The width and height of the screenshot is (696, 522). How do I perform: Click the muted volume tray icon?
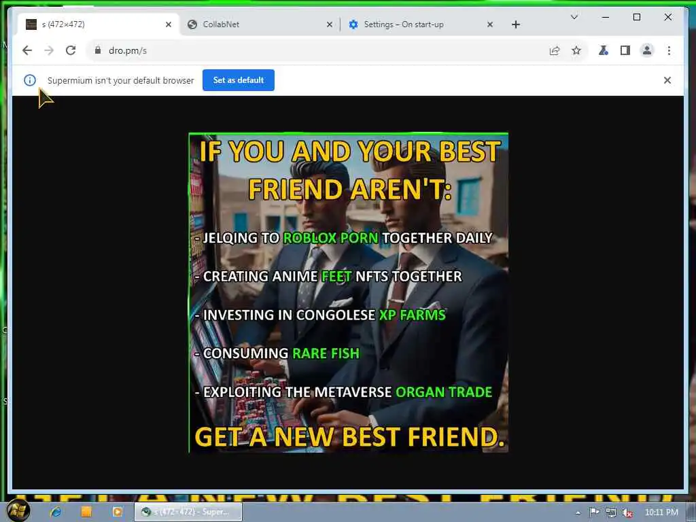point(627,512)
